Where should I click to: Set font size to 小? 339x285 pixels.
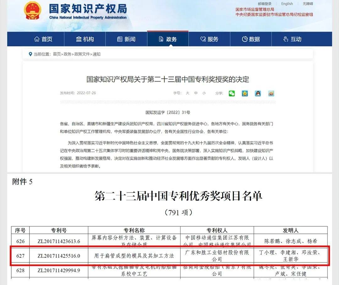(x=204, y=93)
